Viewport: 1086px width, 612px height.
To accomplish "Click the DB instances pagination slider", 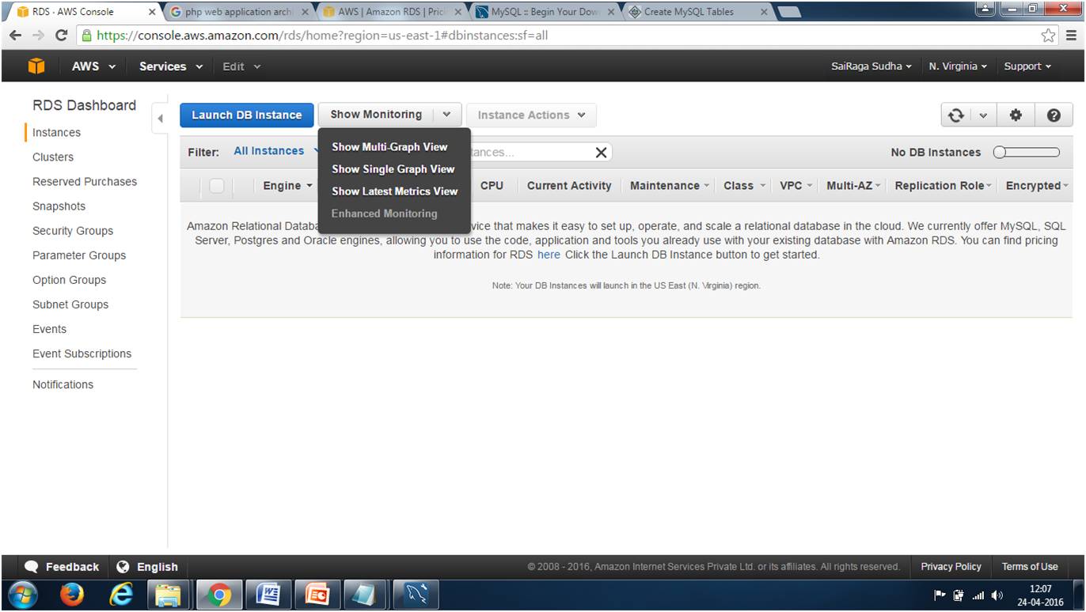I will click(x=1027, y=153).
